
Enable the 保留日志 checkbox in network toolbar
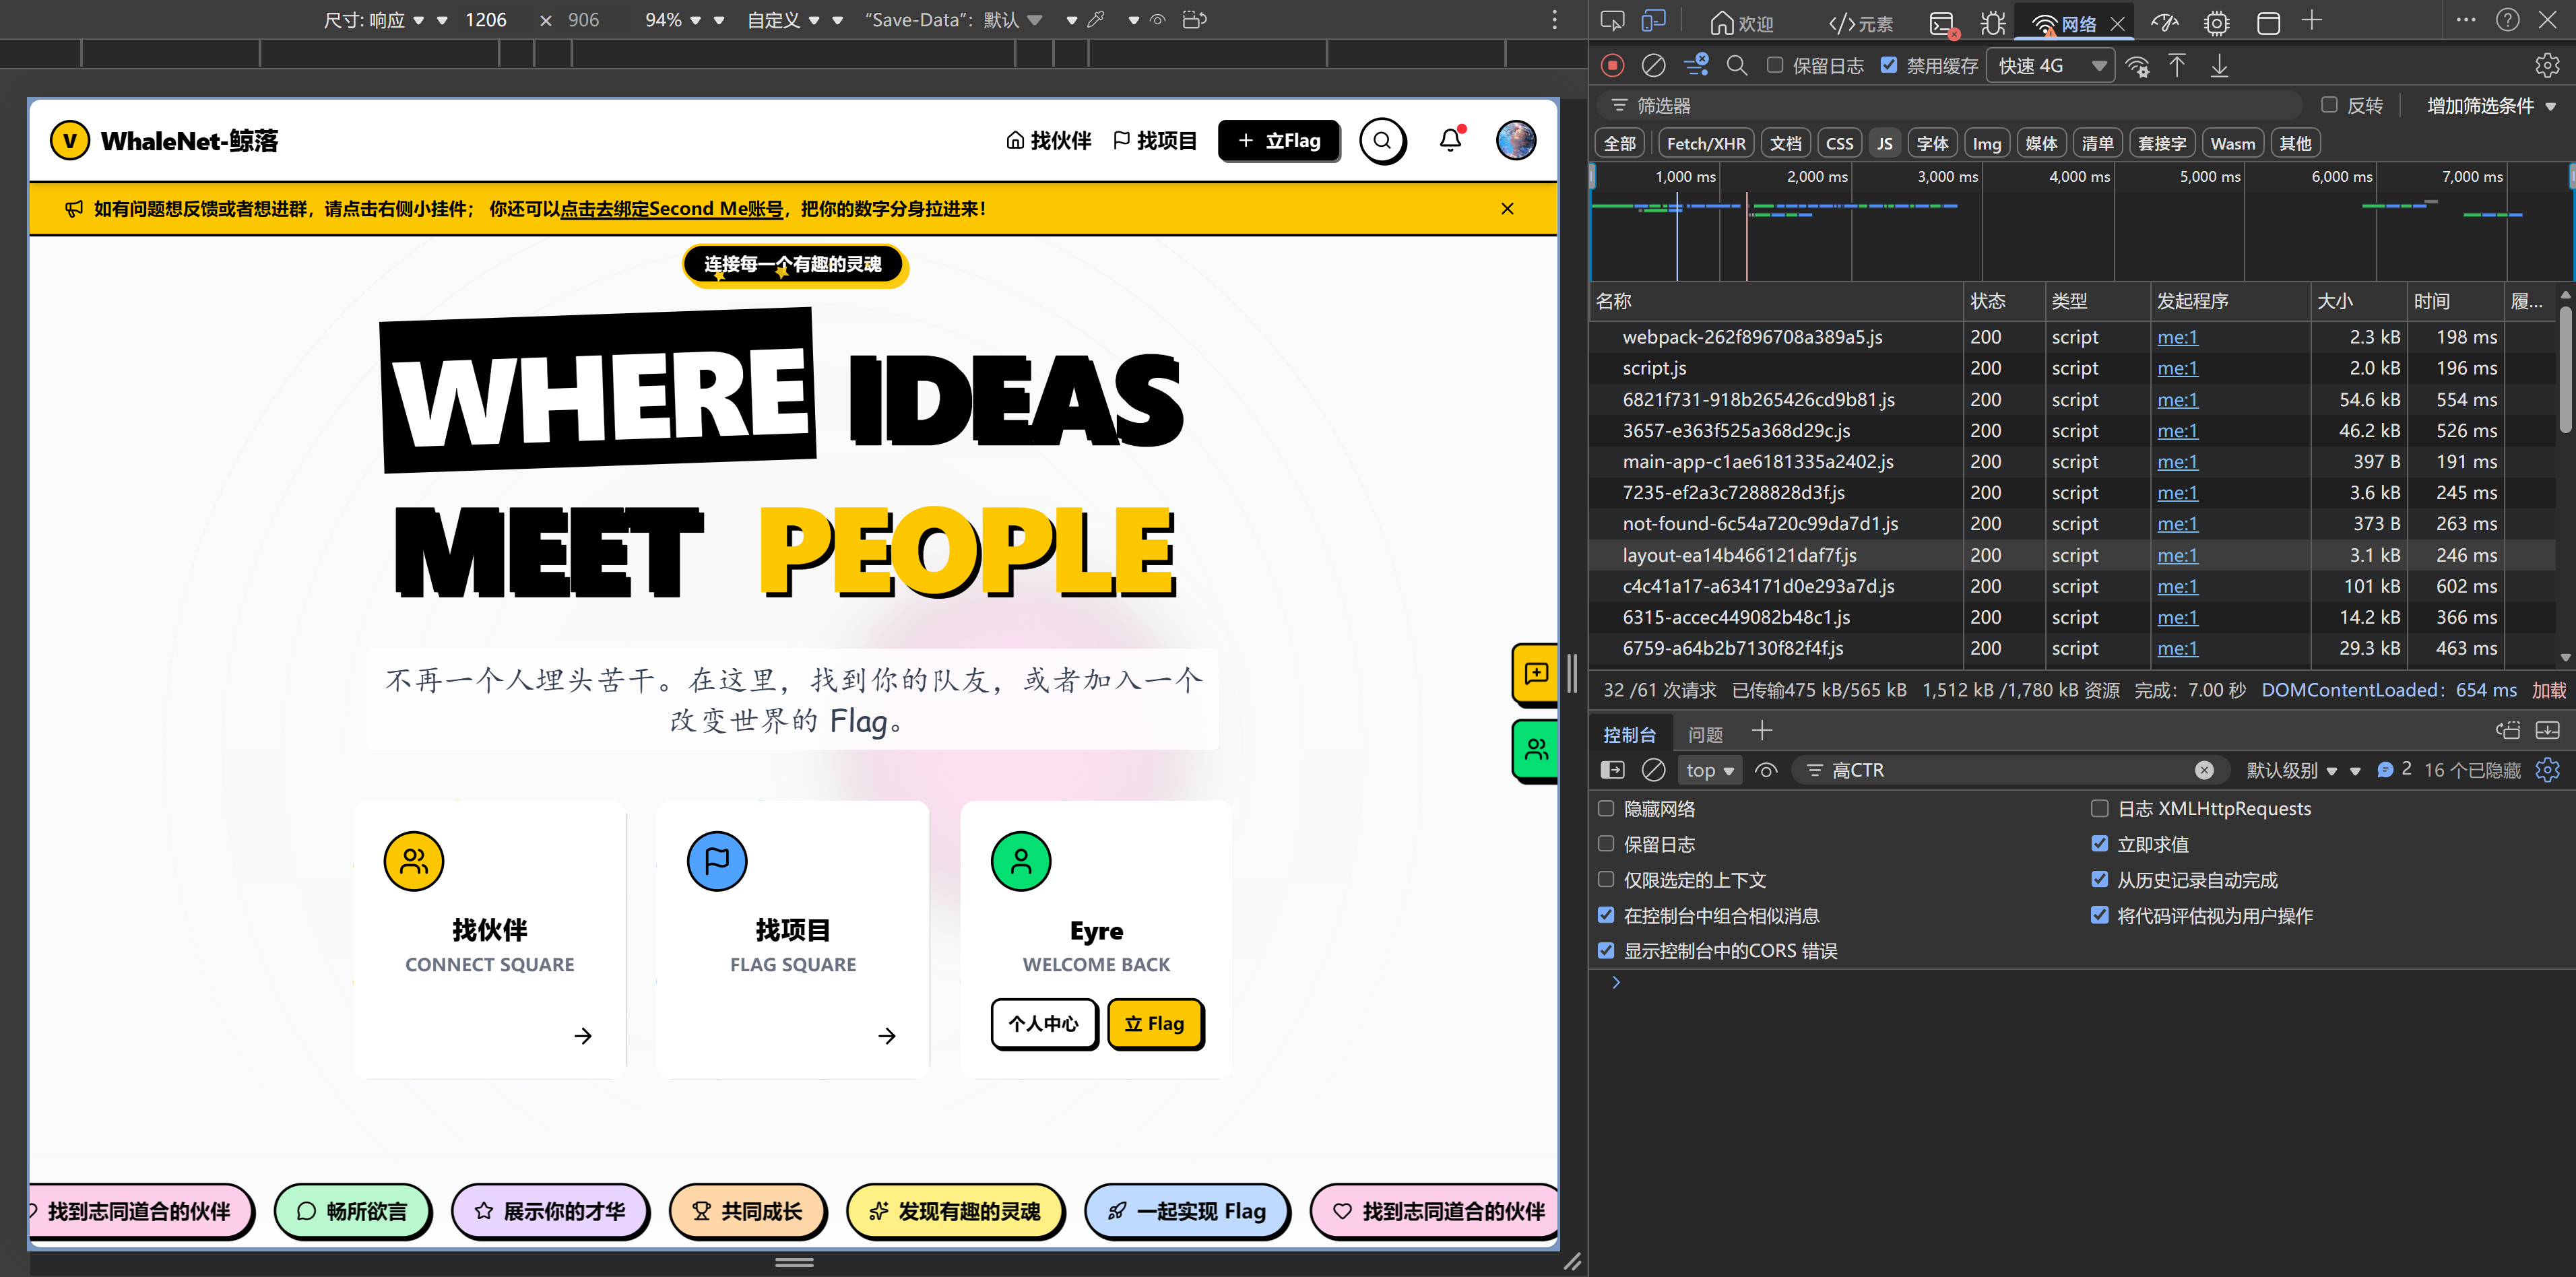[1775, 66]
